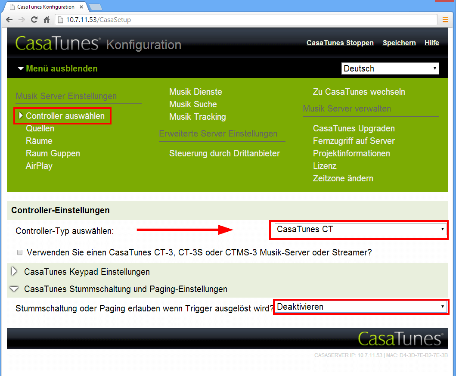Close the CasaTunes Konfiguration tab
456x376 pixels.
pos(81,7)
